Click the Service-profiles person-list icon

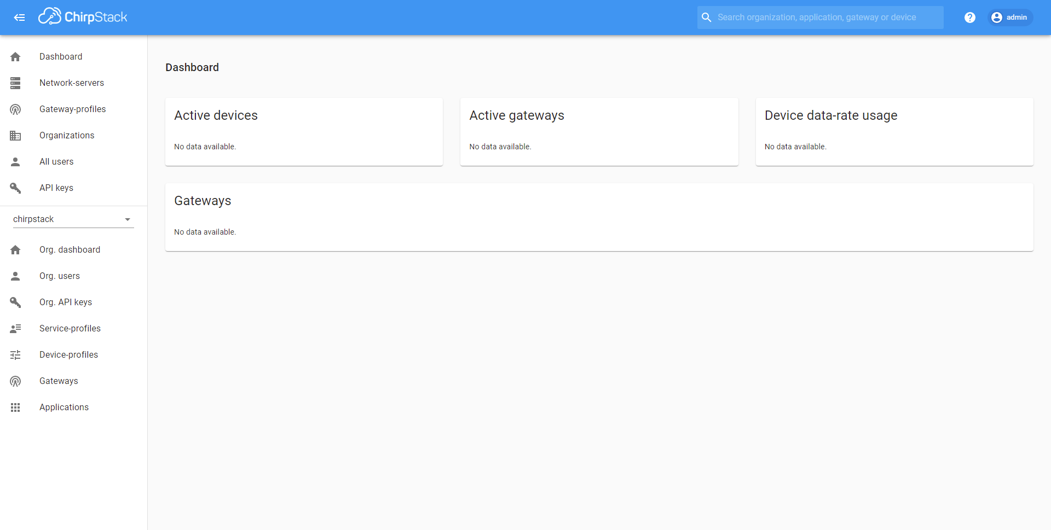click(x=15, y=329)
